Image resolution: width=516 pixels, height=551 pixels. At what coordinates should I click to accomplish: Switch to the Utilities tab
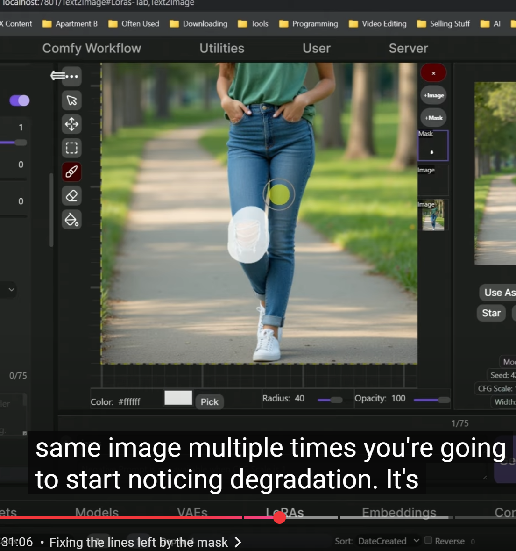[222, 48]
